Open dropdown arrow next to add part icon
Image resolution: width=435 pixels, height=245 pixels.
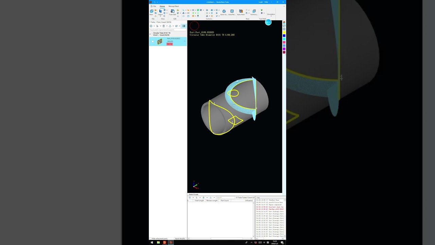click(x=154, y=26)
